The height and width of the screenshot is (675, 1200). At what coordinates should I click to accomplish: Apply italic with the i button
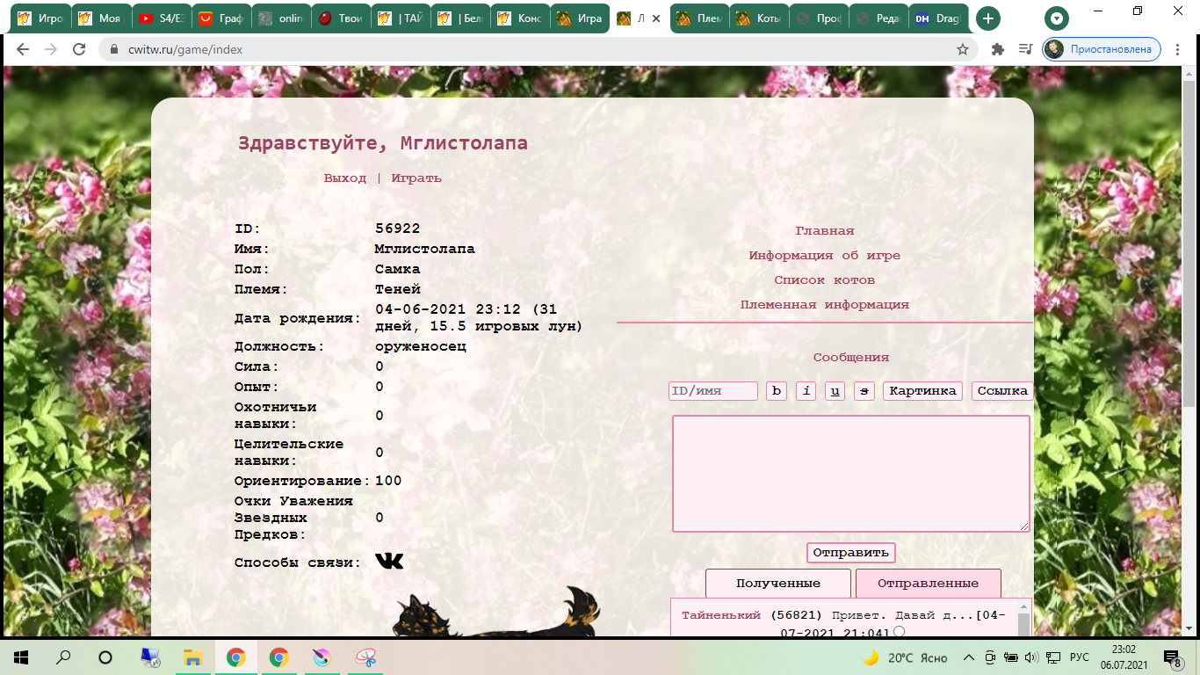point(806,391)
